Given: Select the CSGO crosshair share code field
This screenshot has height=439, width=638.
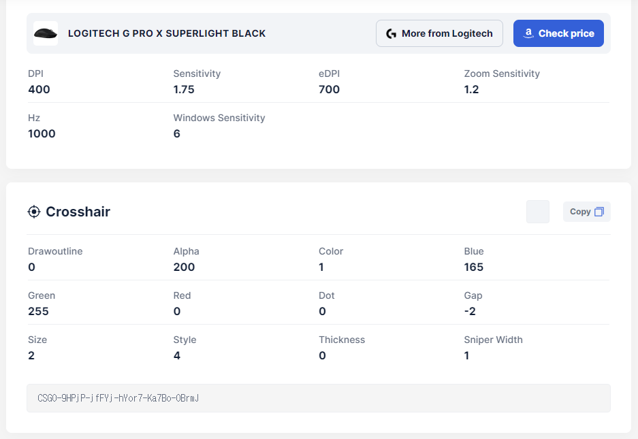Looking at the screenshot, I should [318, 398].
